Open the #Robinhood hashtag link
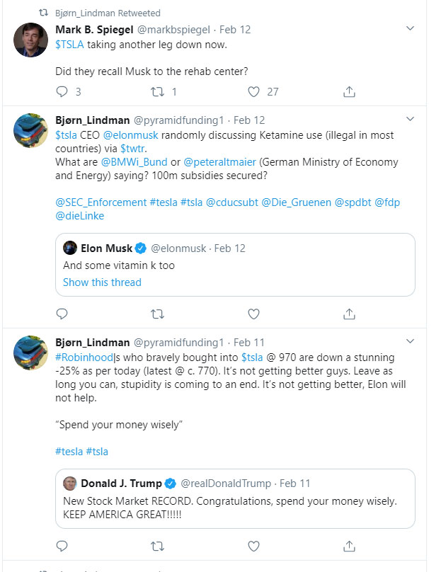The image size is (441, 572). click(x=84, y=357)
